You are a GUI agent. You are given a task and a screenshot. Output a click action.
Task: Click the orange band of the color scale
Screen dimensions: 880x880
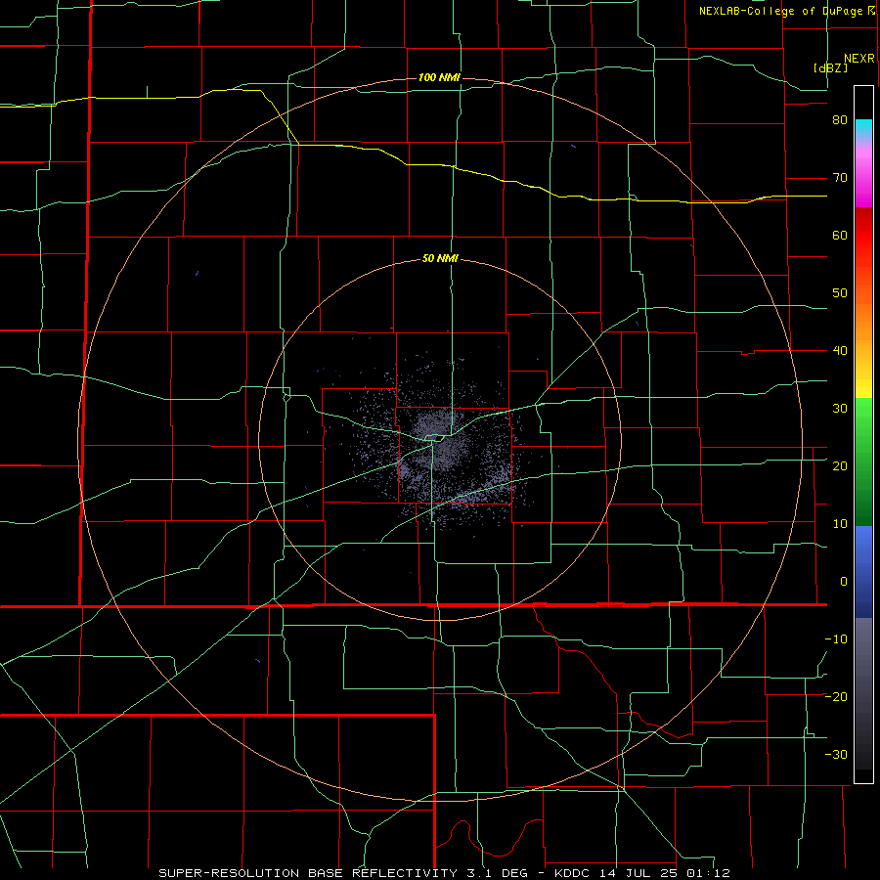click(863, 323)
